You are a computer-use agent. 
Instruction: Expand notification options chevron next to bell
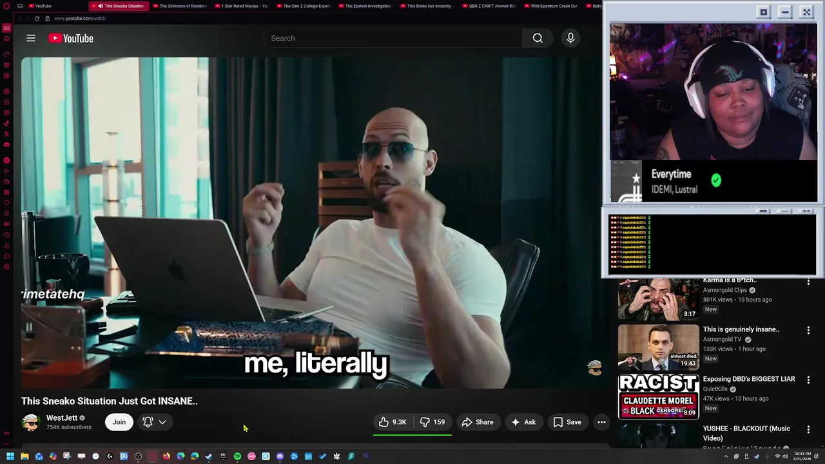click(x=162, y=422)
